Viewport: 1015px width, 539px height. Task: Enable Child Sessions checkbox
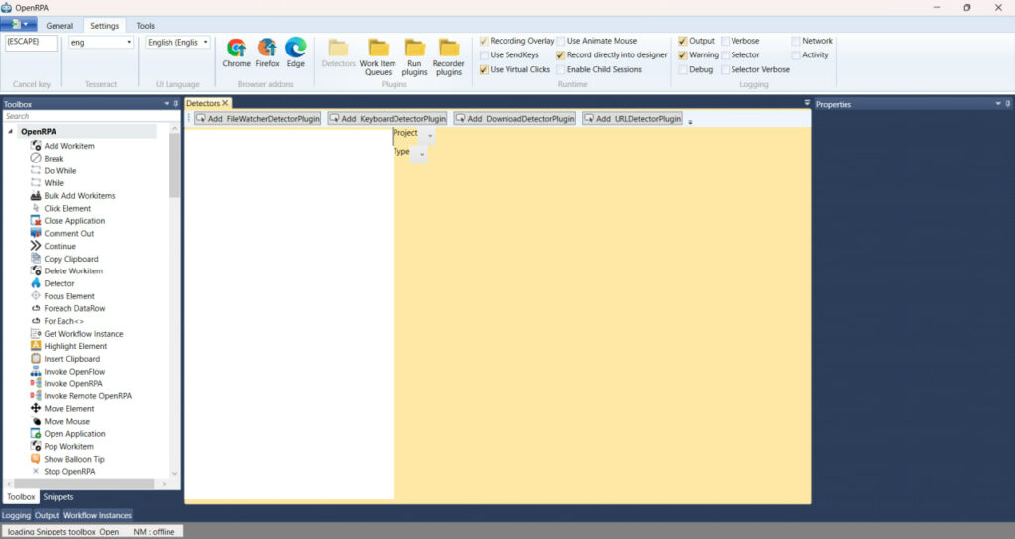click(561, 69)
